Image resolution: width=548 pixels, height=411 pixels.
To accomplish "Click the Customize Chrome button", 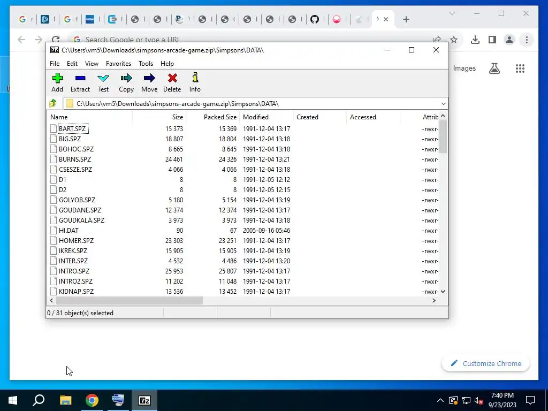I will click(485, 363).
